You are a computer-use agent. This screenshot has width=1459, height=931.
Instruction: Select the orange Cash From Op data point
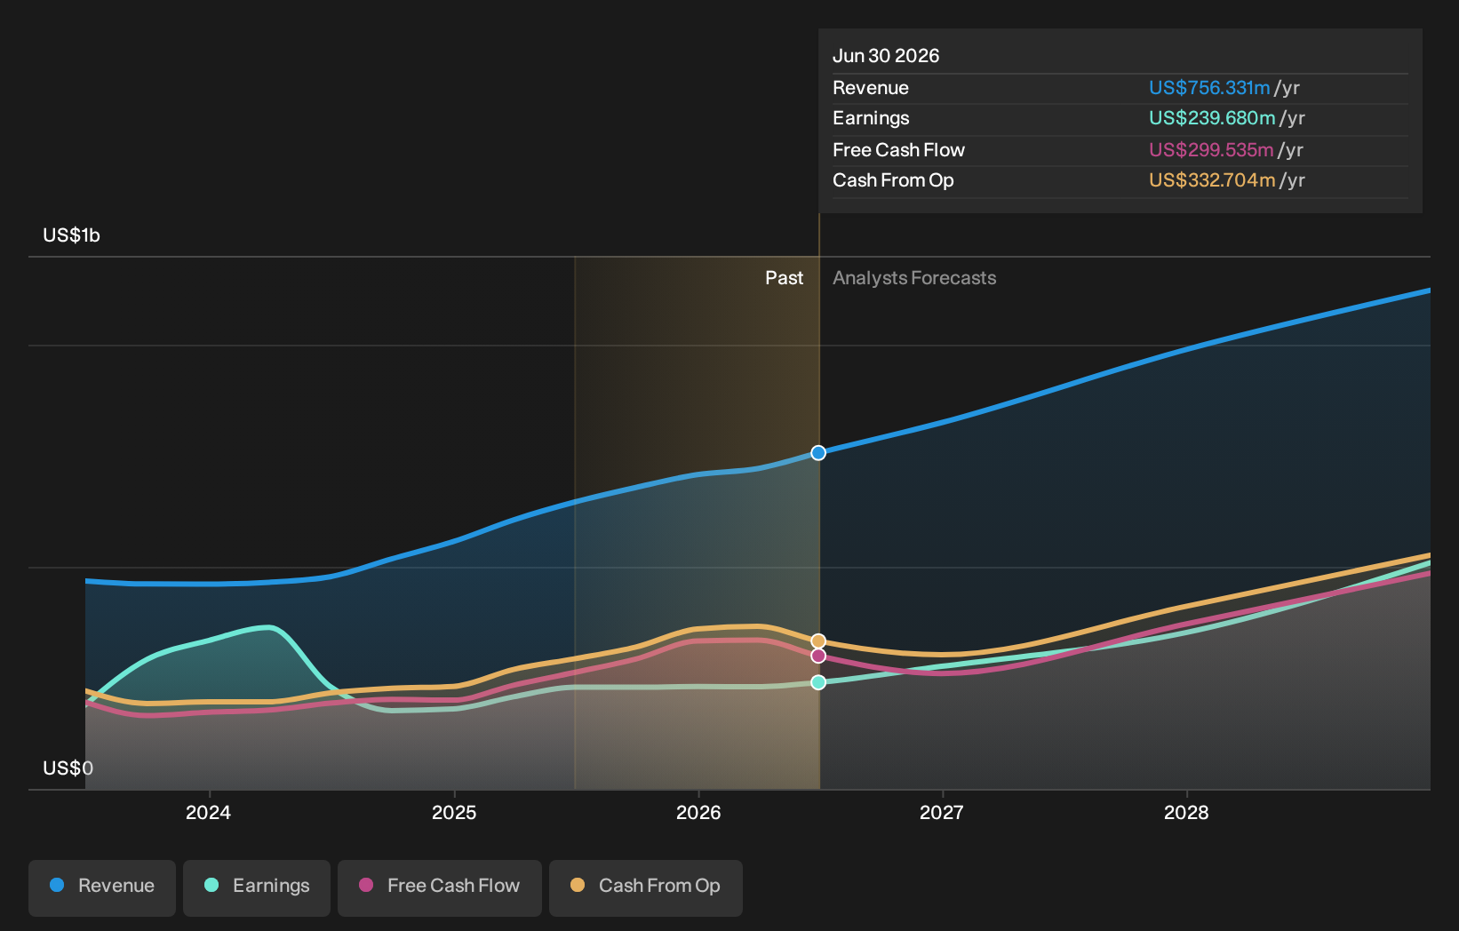tap(818, 641)
